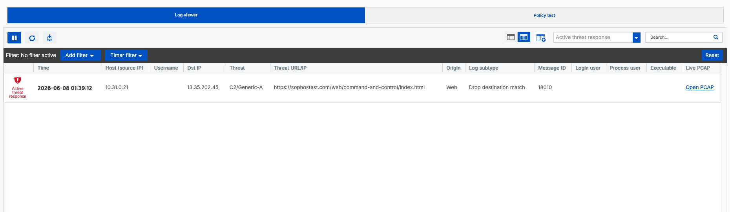Select the detailed column view icon
Image resolution: width=730 pixels, height=212 pixels.
pyautogui.click(x=524, y=37)
